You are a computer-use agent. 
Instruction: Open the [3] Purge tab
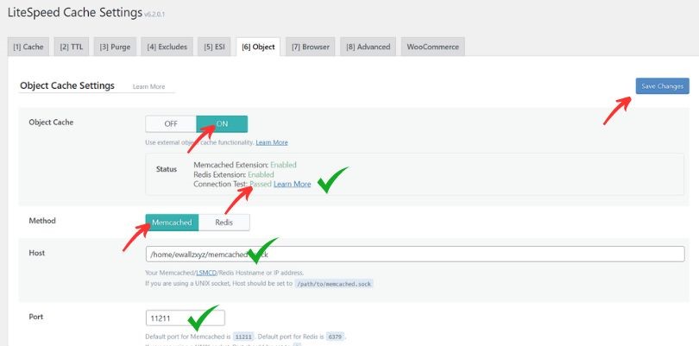pyautogui.click(x=115, y=47)
